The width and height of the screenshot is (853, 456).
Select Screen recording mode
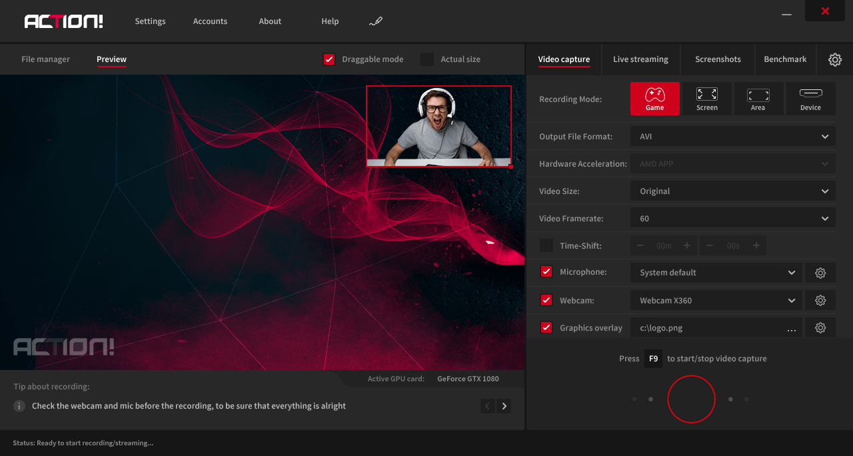click(x=707, y=99)
